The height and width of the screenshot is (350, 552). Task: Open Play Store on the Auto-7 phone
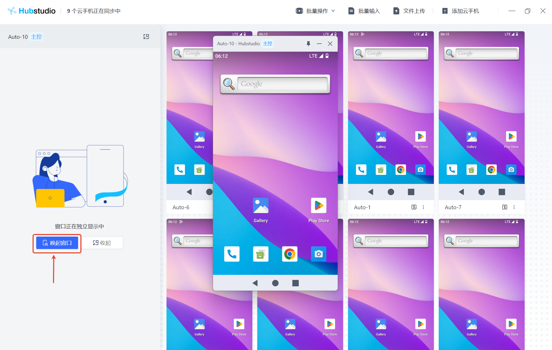tap(511, 139)
